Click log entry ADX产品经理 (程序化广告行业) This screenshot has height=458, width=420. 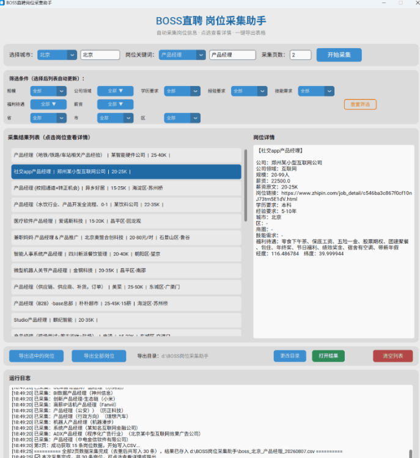click(106, 434)
